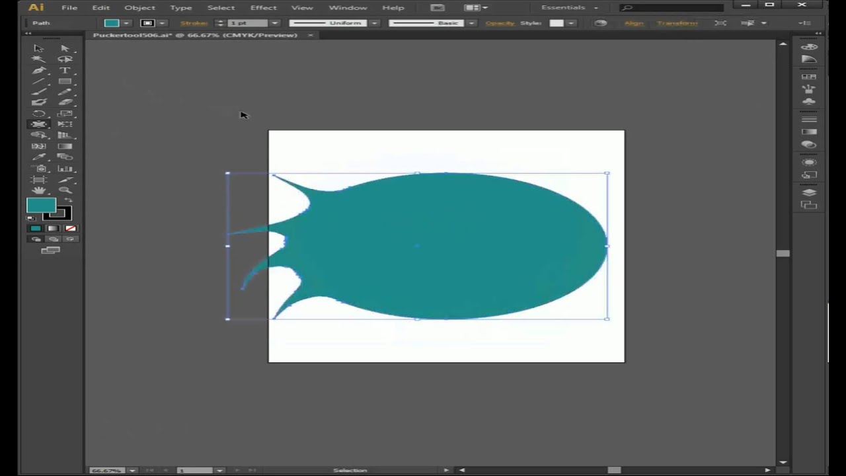Select the Line Segment tool
The image size is (846, 476).
tap(39, 81)
